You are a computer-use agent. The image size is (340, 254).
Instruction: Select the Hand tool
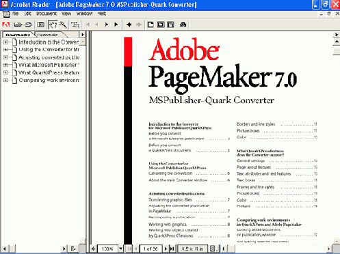(53, 25)
